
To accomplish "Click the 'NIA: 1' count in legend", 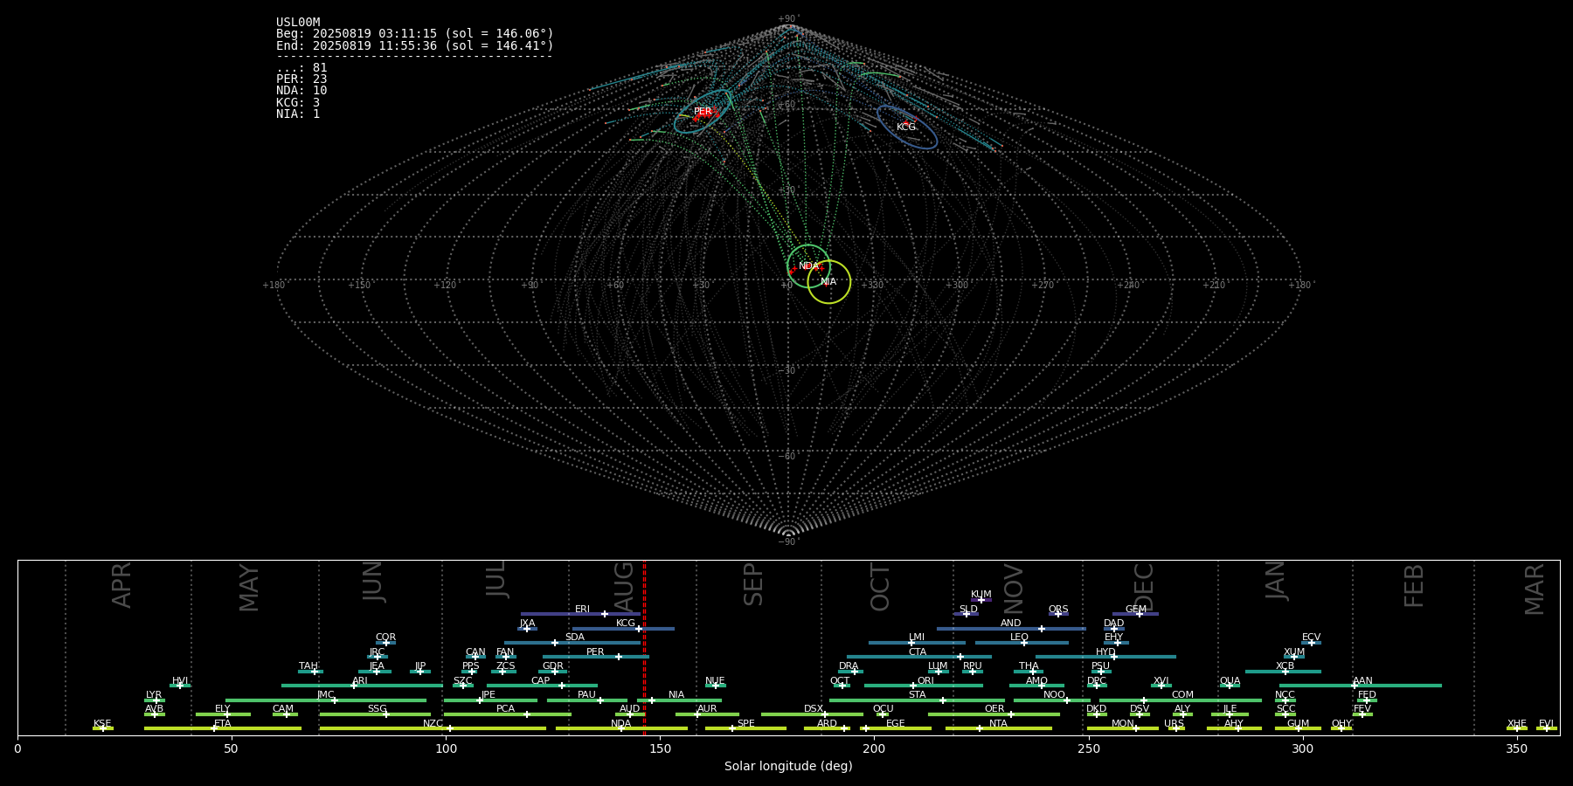I will [x=298, y=114].
